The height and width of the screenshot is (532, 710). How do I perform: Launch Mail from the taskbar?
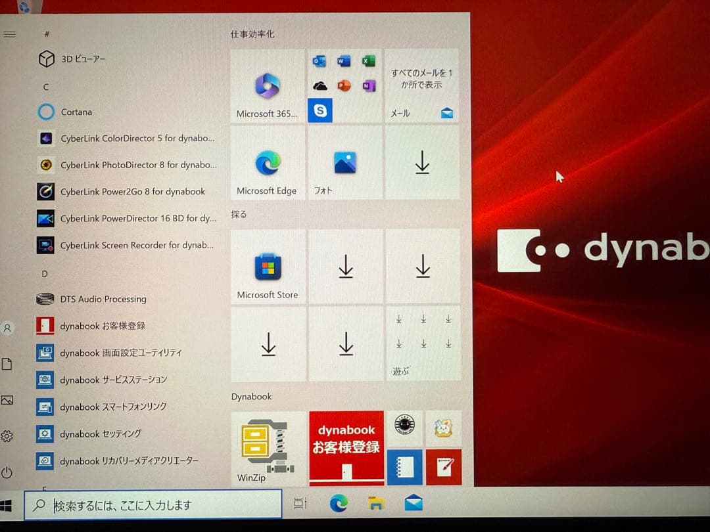413,502
